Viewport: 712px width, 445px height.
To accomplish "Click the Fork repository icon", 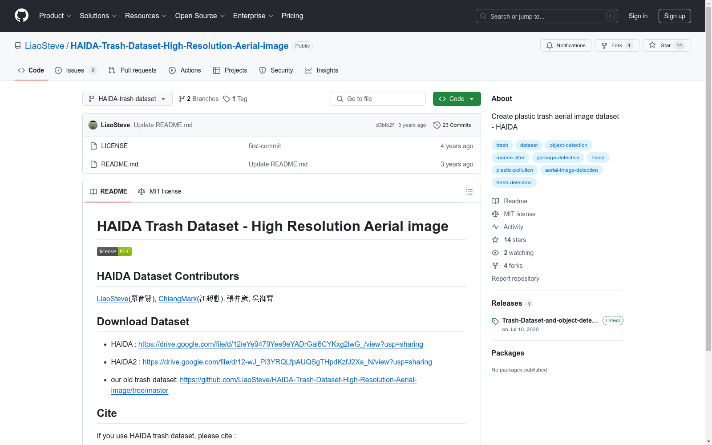I will [x=604, y=45].
